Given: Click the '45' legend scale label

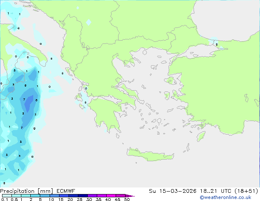Looking at the screenshot, I should (117, 199).
